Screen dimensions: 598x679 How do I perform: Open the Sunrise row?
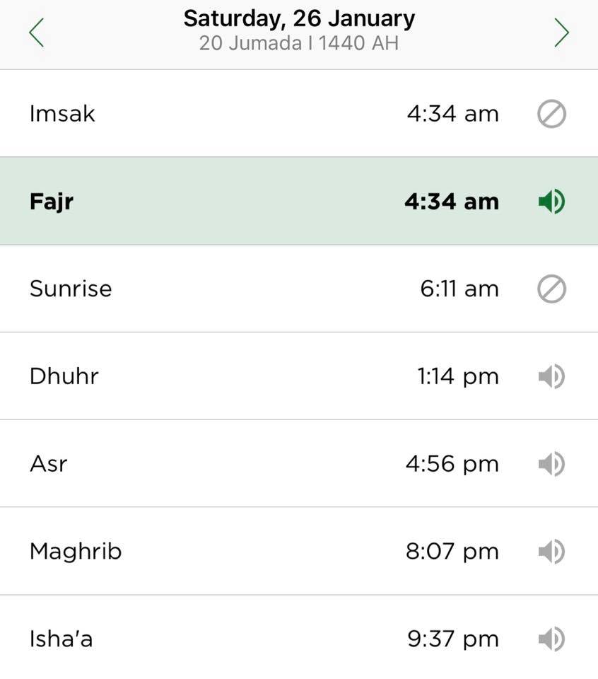(x=299, y=289)
